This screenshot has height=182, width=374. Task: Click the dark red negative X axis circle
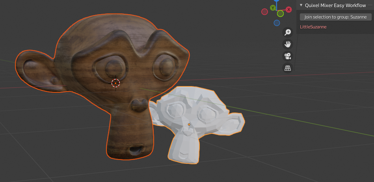[x=264, y=12]
